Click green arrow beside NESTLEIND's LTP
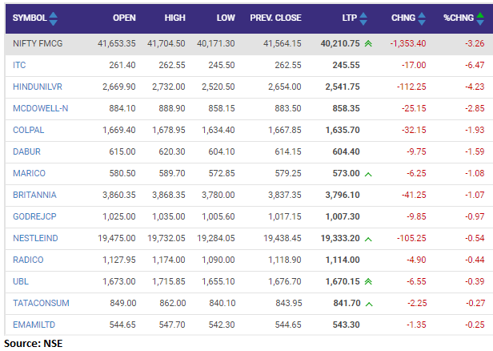The image size is (493, 351). pyautogui.click(x=367, y=238)
